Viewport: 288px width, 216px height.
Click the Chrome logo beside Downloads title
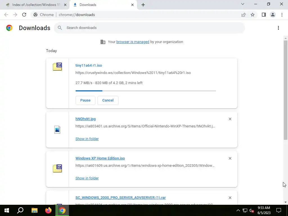[x=9, y=28]
